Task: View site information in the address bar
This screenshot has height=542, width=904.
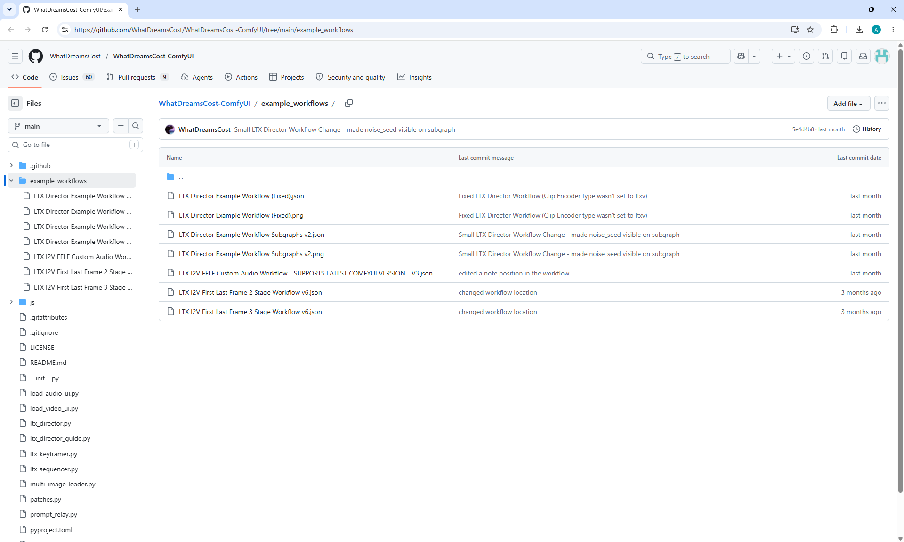Action: pyautogui.click(x=65, y=30)
